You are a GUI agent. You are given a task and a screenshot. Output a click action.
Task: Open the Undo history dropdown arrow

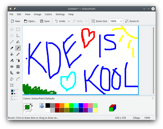click(x=69, y=21)
